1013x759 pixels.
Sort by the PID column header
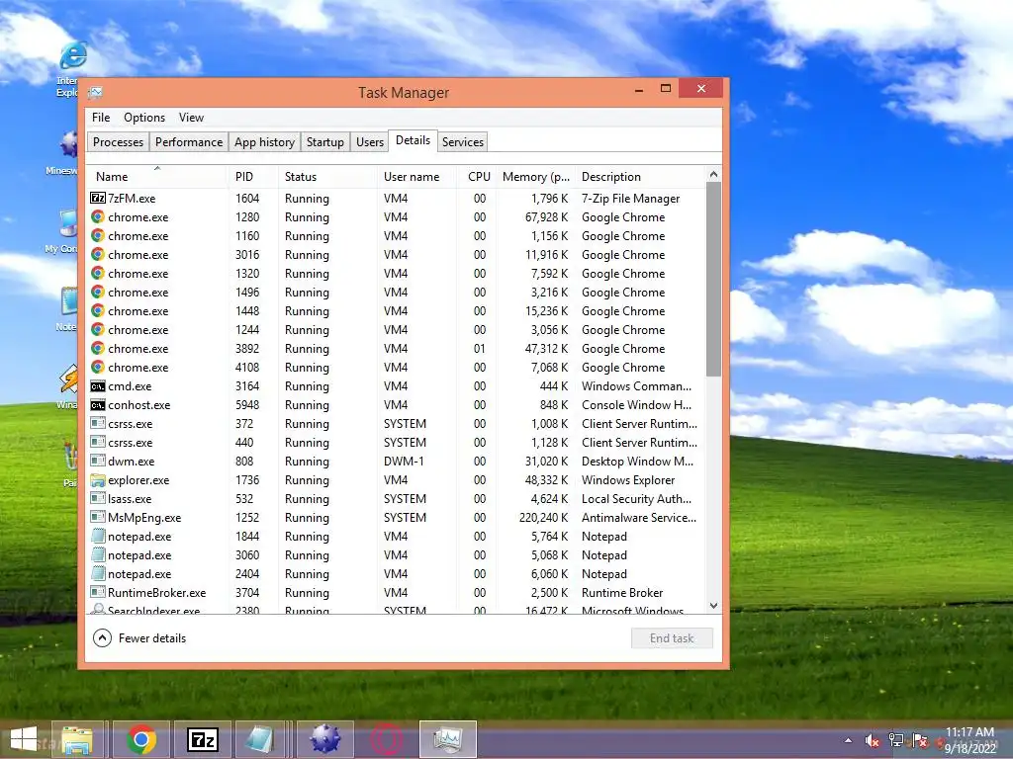point(252,176)
